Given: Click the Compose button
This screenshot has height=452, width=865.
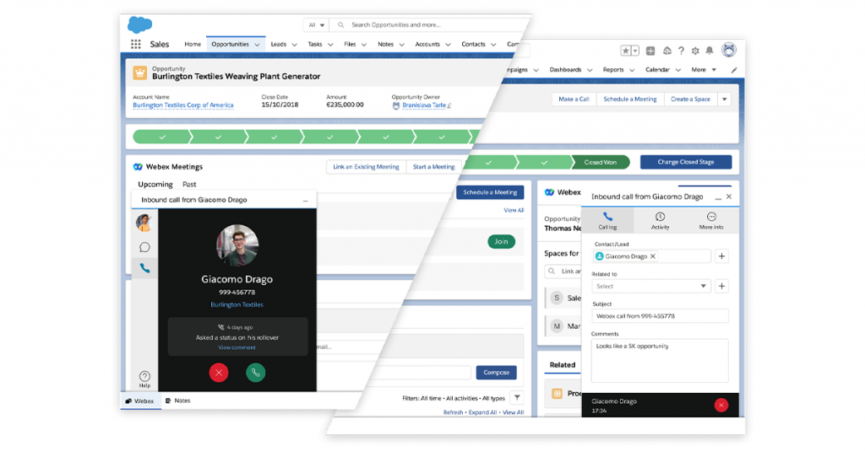Looking at the screenshot, I should tap(496, 373).
